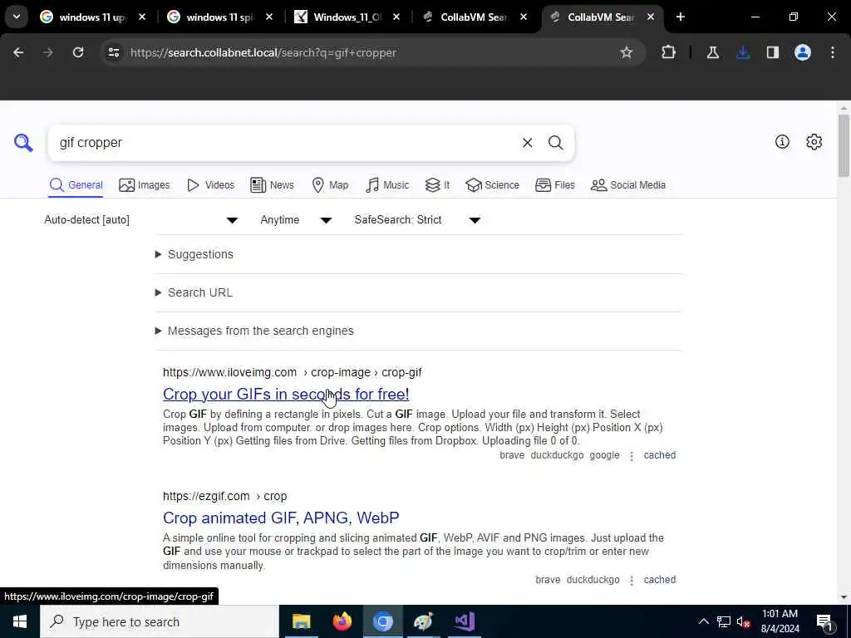
Task: Open the SafeSearch: Strict dropdown
Action: (417, 219)
